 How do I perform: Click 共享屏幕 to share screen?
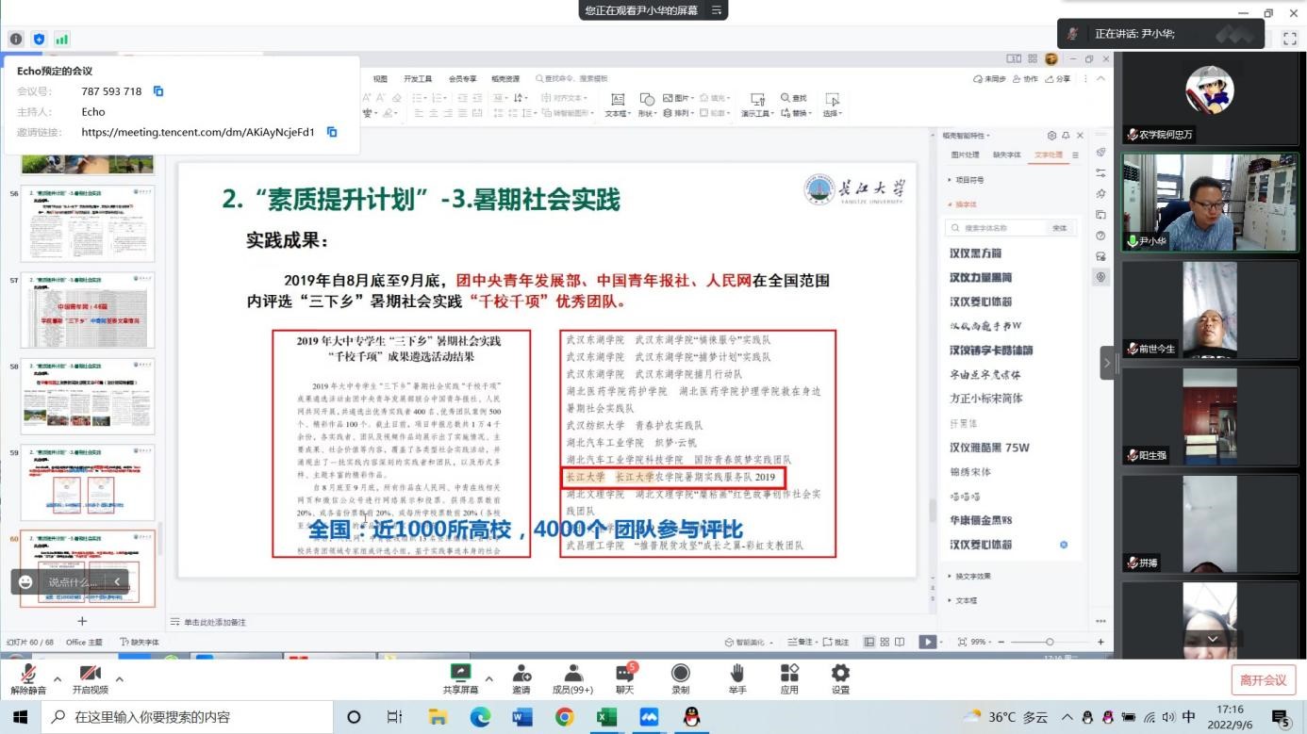pos(460,679)
